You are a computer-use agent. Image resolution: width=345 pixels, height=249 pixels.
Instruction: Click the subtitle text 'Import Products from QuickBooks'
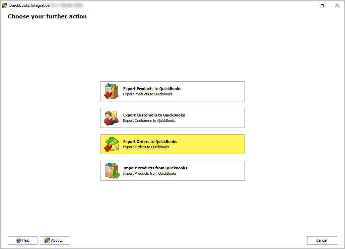coord(150,173)
